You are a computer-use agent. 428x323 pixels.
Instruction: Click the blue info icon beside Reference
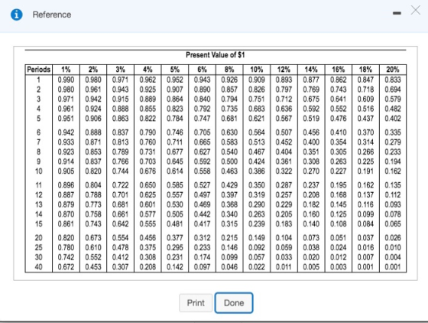click(x=16, y=15)
